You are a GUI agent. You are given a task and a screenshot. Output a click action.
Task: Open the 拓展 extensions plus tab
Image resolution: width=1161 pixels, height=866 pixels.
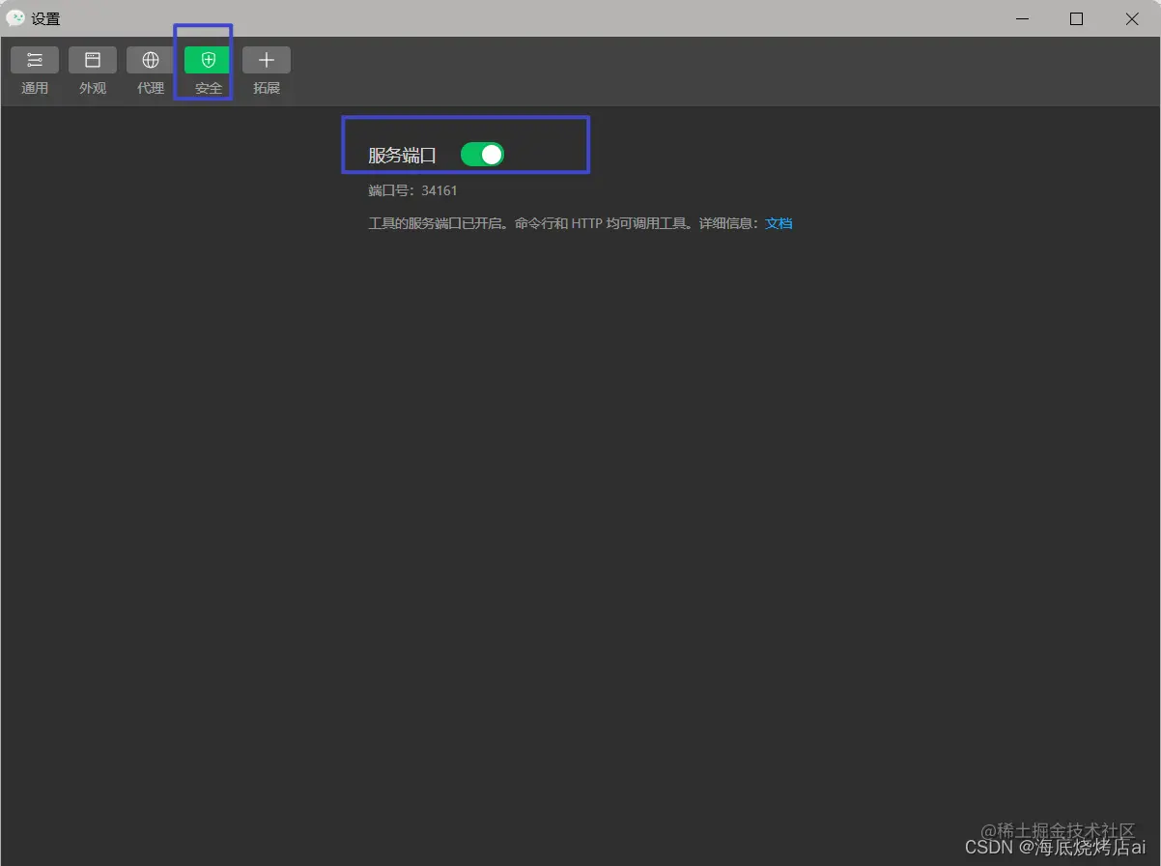[267, 71]
